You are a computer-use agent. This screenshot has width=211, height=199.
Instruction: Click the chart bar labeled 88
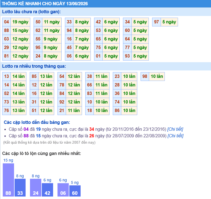click(8, 180)
